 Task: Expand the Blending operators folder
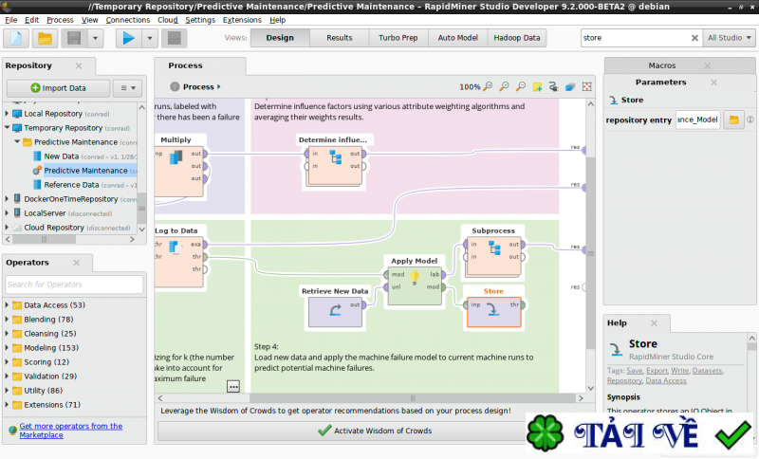[x=7, y=320]
